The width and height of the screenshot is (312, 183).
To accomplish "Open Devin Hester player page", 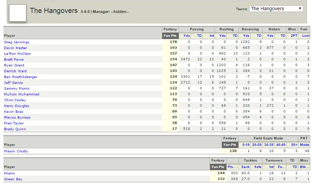I will pos(16,48).
